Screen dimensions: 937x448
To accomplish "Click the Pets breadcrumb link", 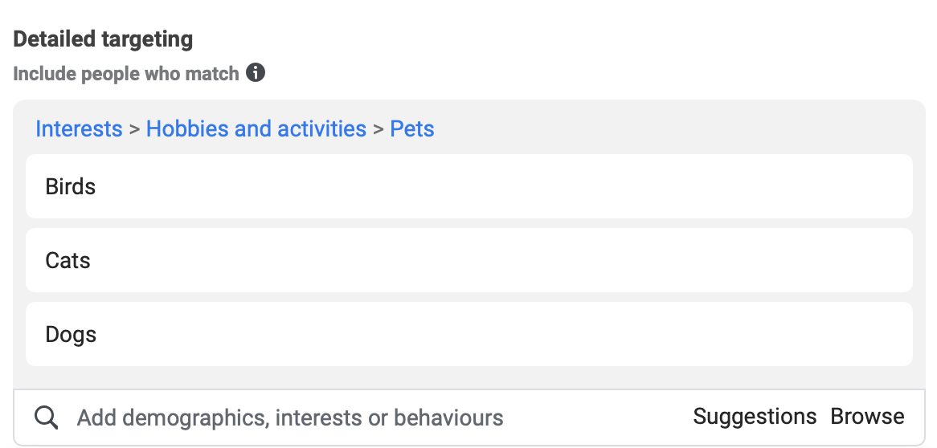I will coord(412,129).
